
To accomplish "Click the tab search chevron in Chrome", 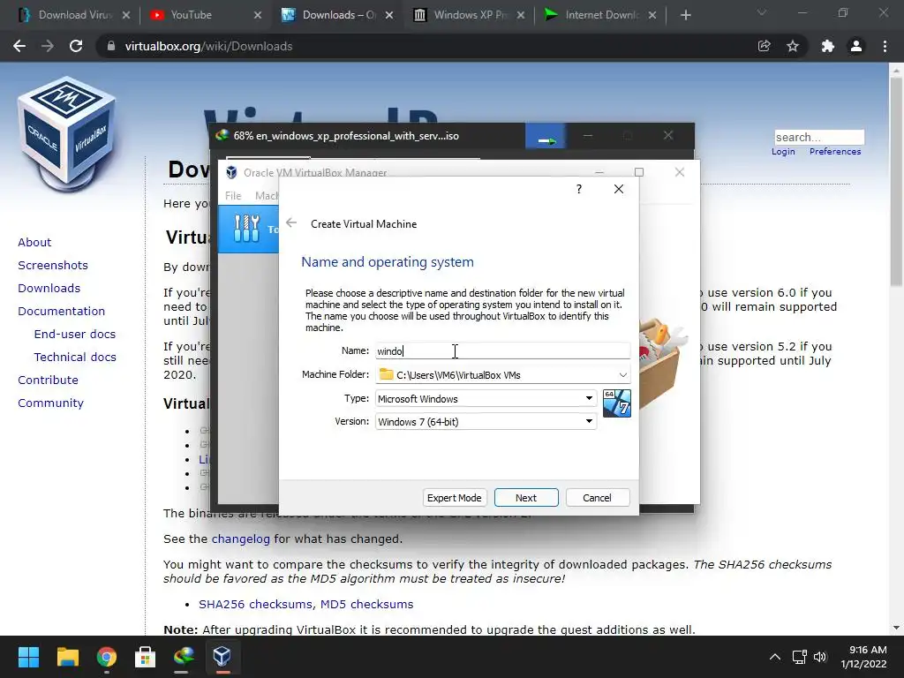I will pyautogui.click(x=762, y=12).
